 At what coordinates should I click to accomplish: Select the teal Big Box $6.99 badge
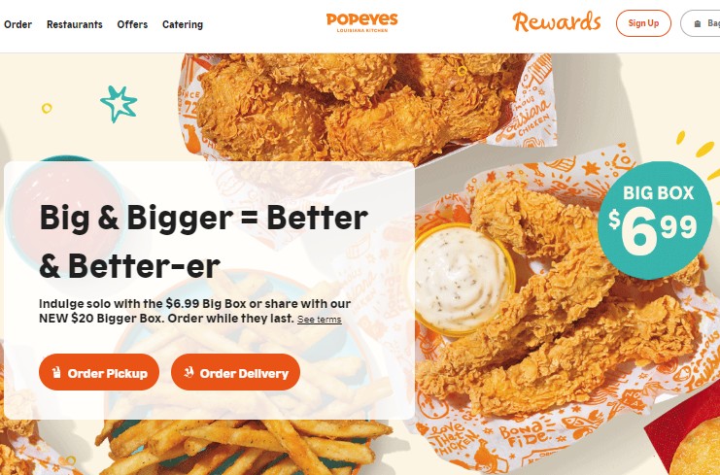(654, 221)
